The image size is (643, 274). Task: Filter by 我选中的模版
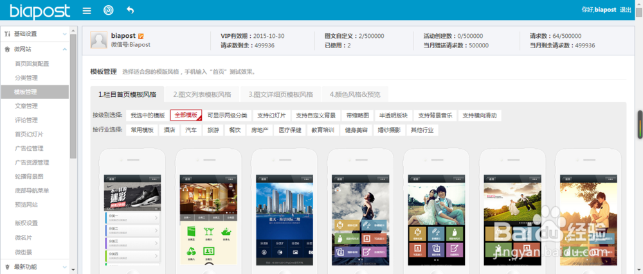coord(148,116)
